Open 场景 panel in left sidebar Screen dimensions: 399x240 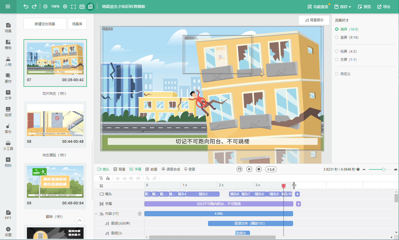coord(8,28)
